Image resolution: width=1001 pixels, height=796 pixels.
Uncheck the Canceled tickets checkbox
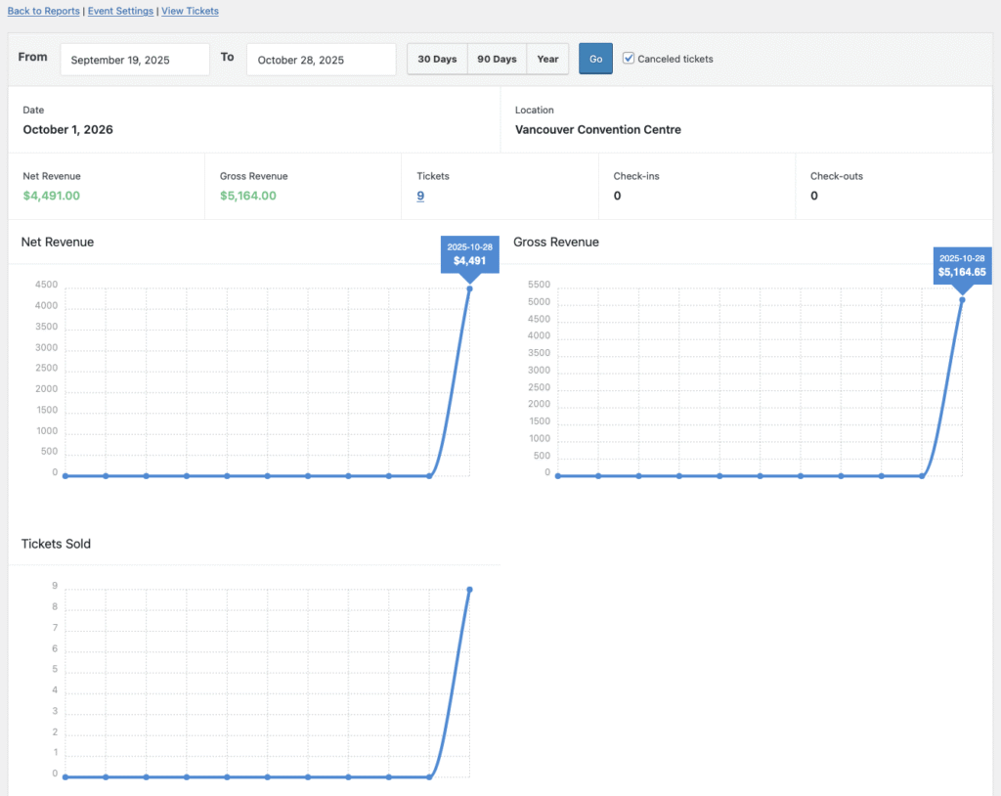point(629,59)
